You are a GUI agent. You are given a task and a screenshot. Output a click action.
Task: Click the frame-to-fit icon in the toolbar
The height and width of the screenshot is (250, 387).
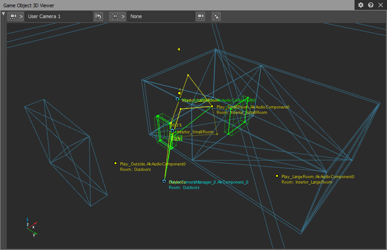coord(217,16)
